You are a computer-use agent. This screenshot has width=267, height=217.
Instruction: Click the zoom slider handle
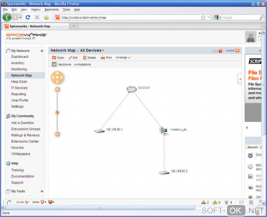click(x=57, y=113)
